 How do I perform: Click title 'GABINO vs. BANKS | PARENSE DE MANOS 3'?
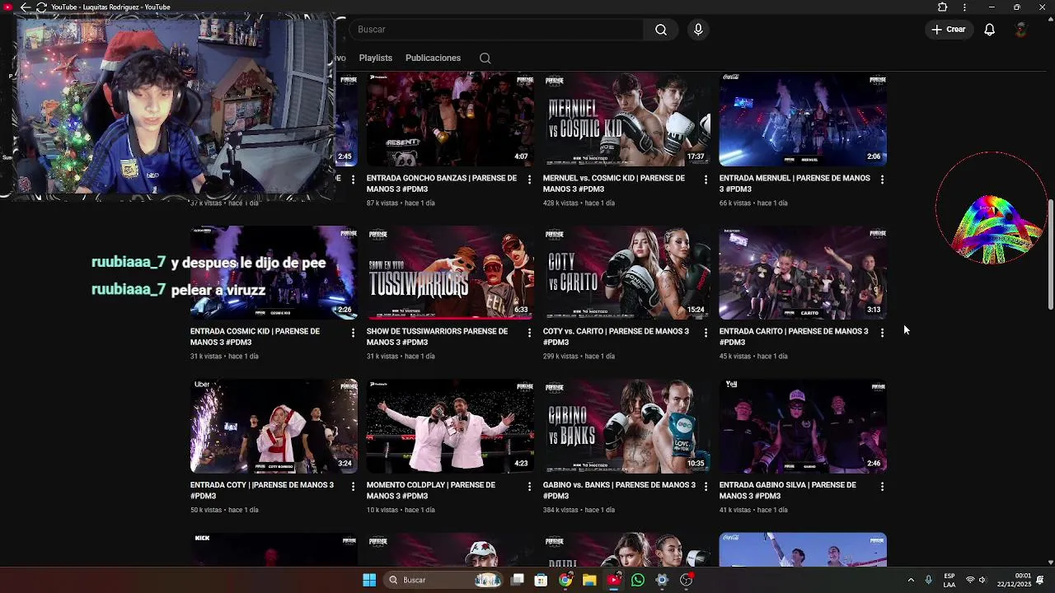(x=619, y=491)
